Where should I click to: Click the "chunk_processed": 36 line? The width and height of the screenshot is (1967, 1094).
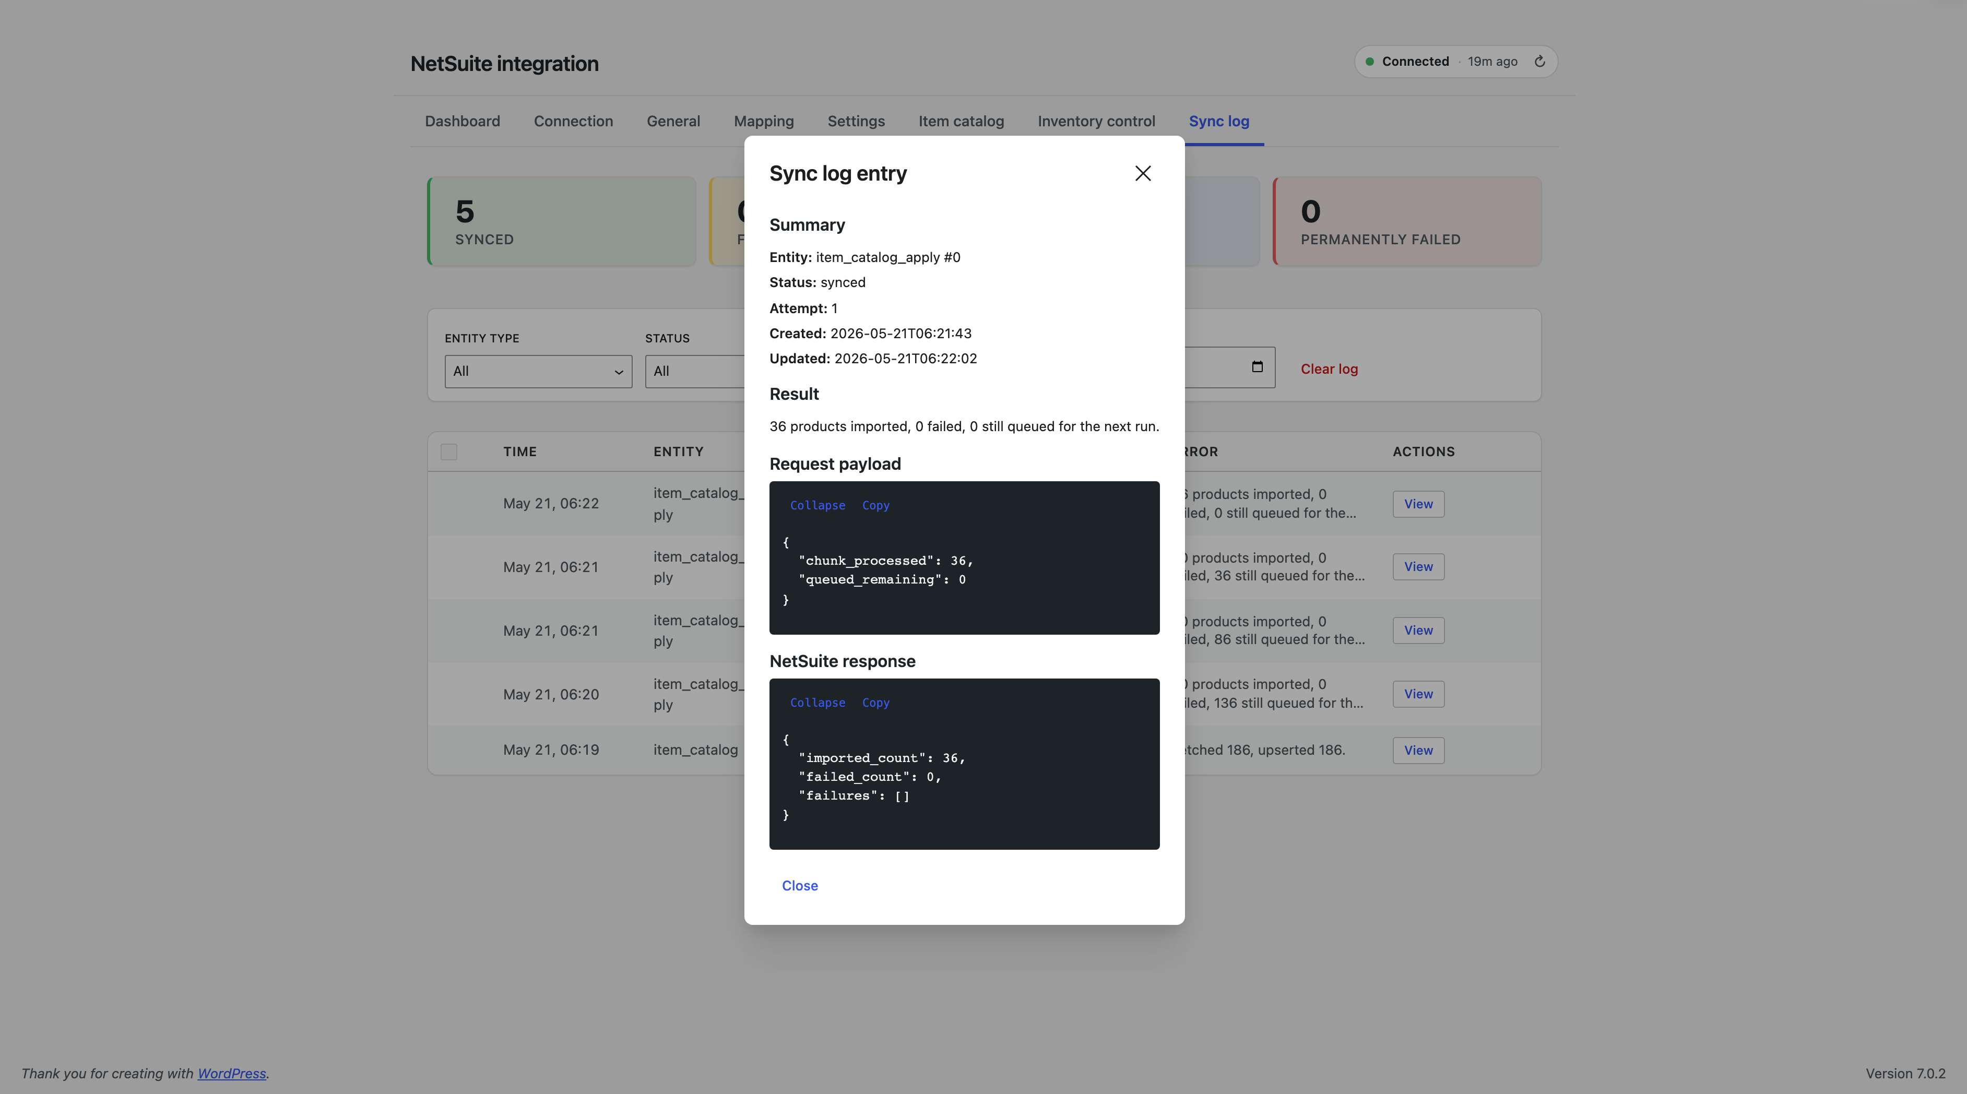[x=886, y=561]
